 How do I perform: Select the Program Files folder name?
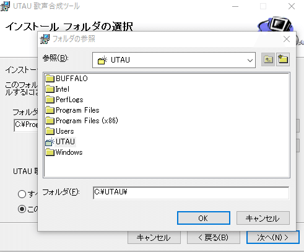[x=77, y=110]
